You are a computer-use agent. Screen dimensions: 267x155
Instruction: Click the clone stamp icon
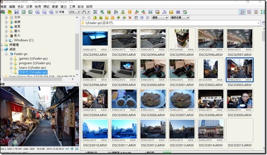123,12
